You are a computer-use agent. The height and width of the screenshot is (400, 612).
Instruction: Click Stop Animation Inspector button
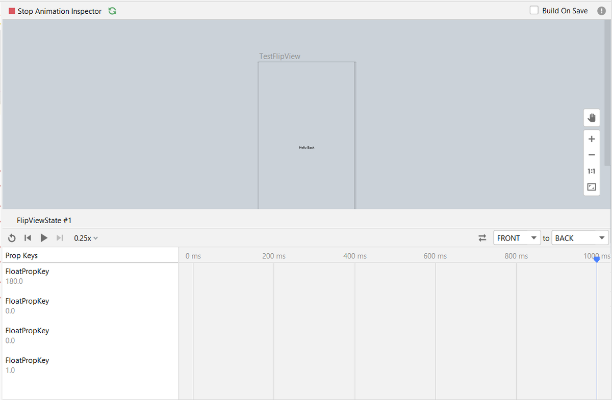click(55, 11)
